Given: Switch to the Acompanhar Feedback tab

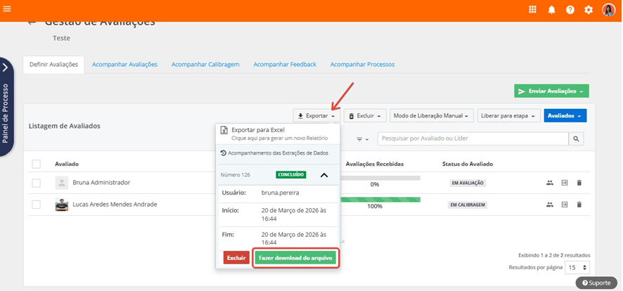Looking at the screenshot, I should click(x=285, y=64).
